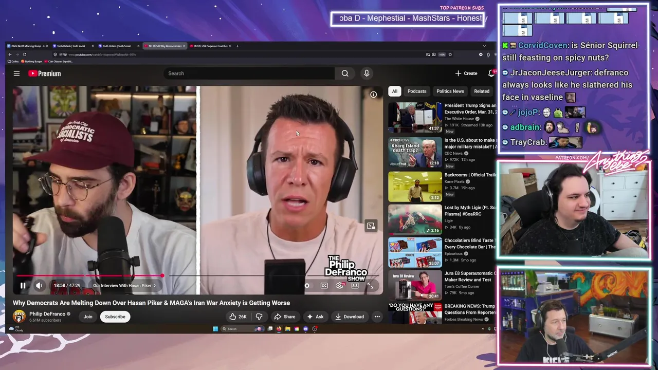Click the red progress bar scrubber

162,276
